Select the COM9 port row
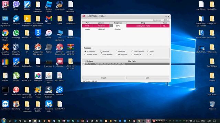Image resolution: width=220 pixels, height=123 pixels. pyautogui.click(x=126, y=29)
